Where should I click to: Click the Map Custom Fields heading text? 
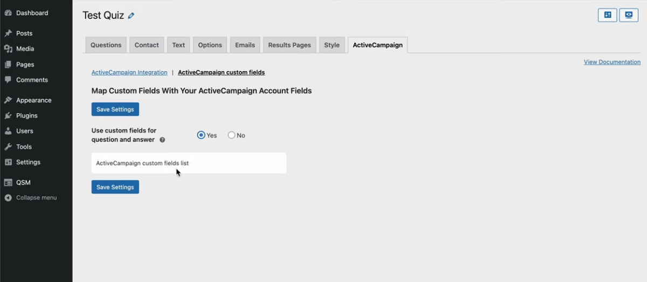tap(202, 91)
